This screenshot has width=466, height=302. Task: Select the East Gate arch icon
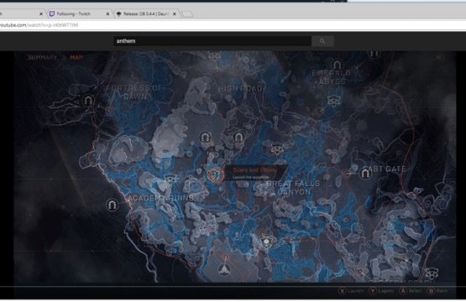pyautogui.click(x=365, y=173)
